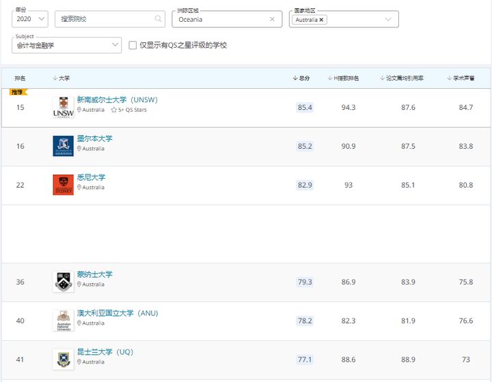Open 新南威尔士大学 (UNSW) link
Screen dimensions: 492x382
click(x=118, y=100)
